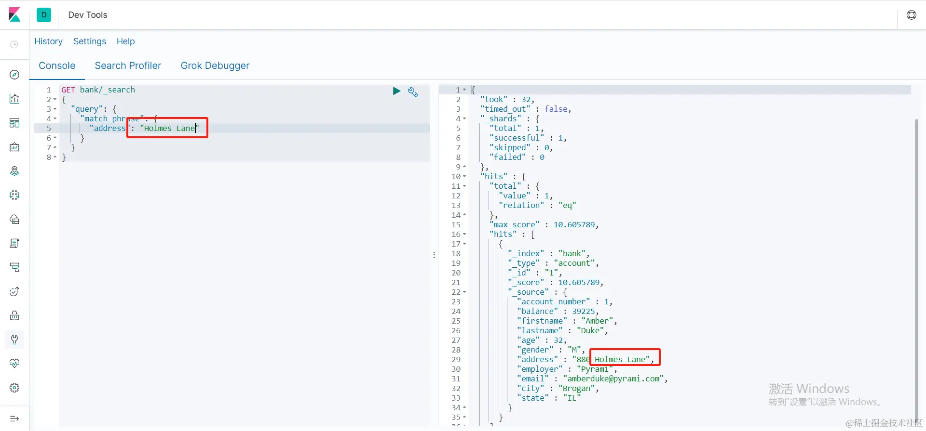Open the Monitoring heartbeat sidebar icon
Image resolution: width=926 pixels, height=431 pixels.
tap(14, 364)
